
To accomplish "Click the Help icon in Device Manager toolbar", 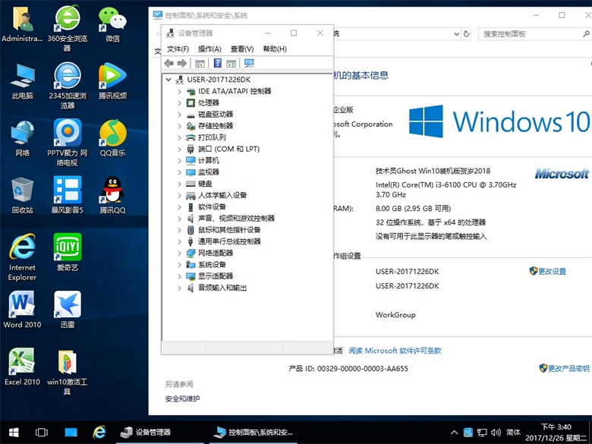I will [217, 64].
